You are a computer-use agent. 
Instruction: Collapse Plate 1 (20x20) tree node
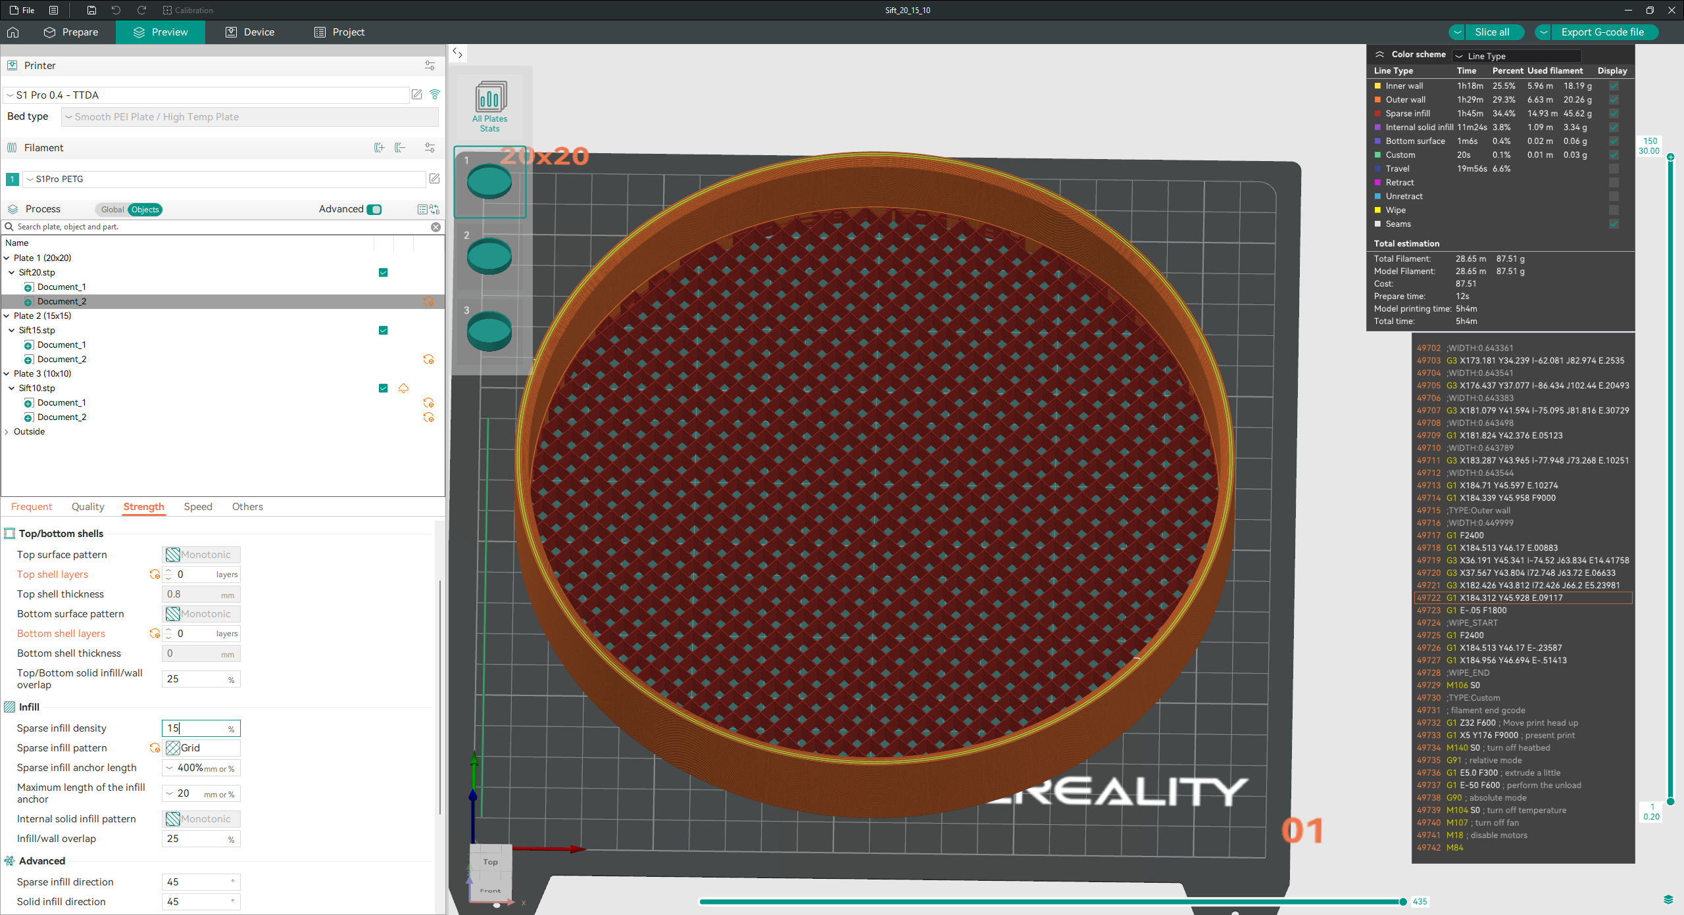click(7, 258)
